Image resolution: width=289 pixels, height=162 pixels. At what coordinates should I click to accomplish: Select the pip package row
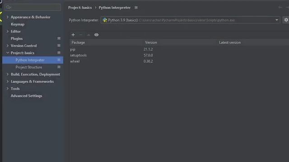tap(179, 49)
